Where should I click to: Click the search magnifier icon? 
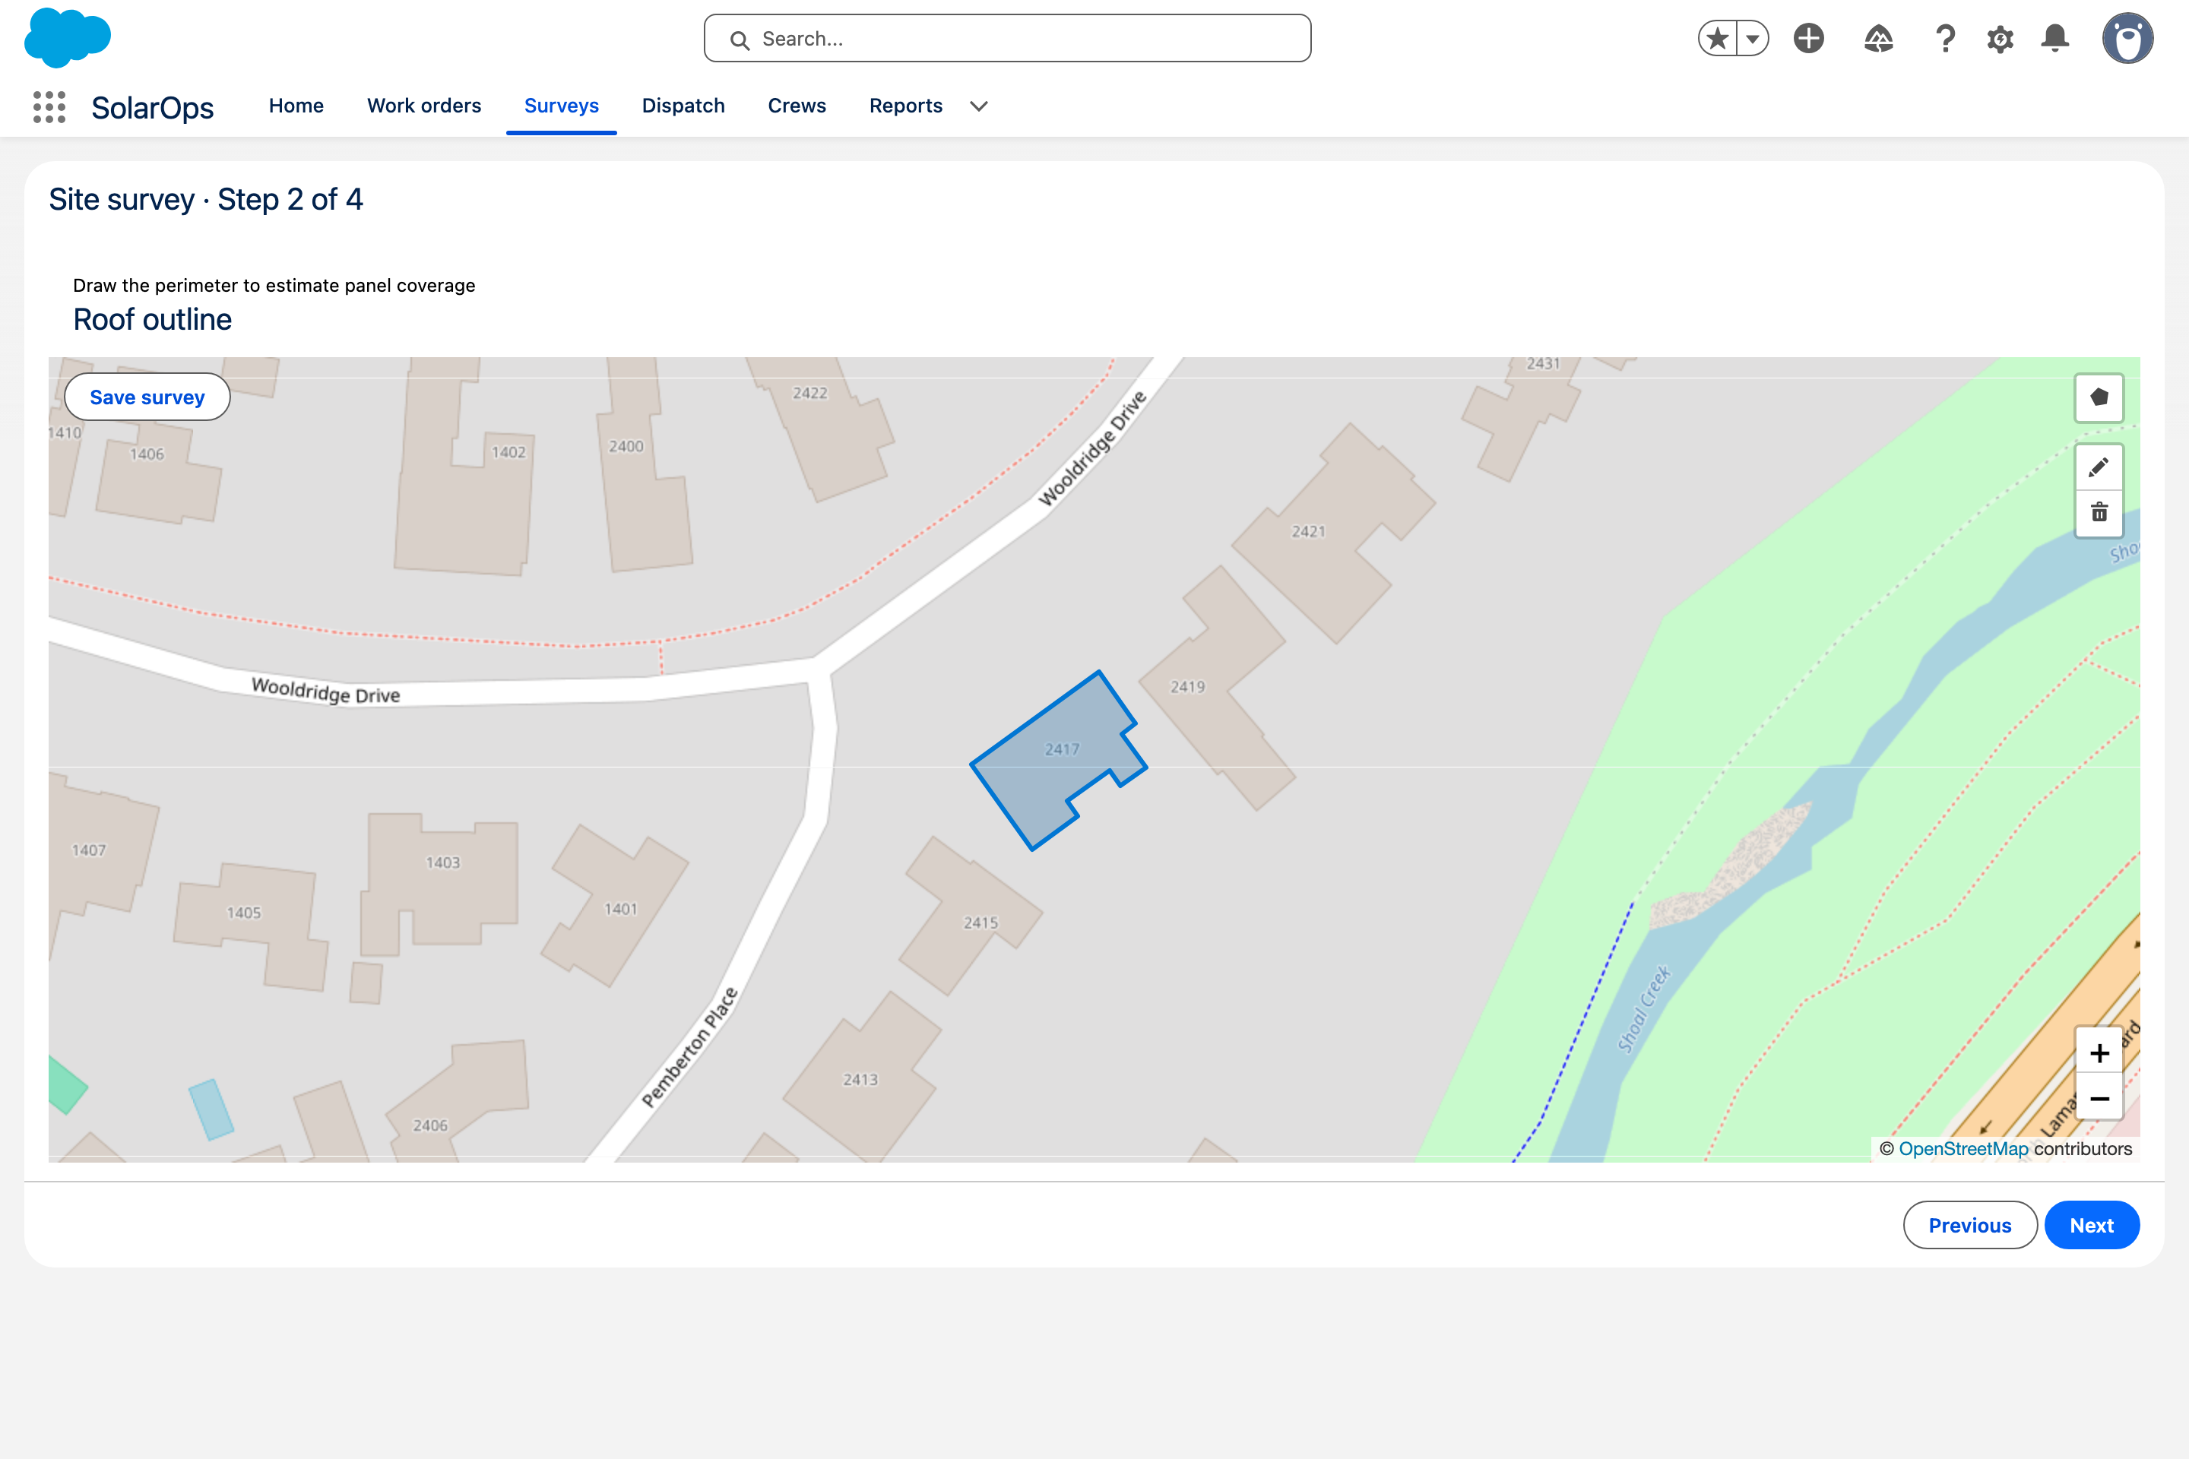coord(740,40)
